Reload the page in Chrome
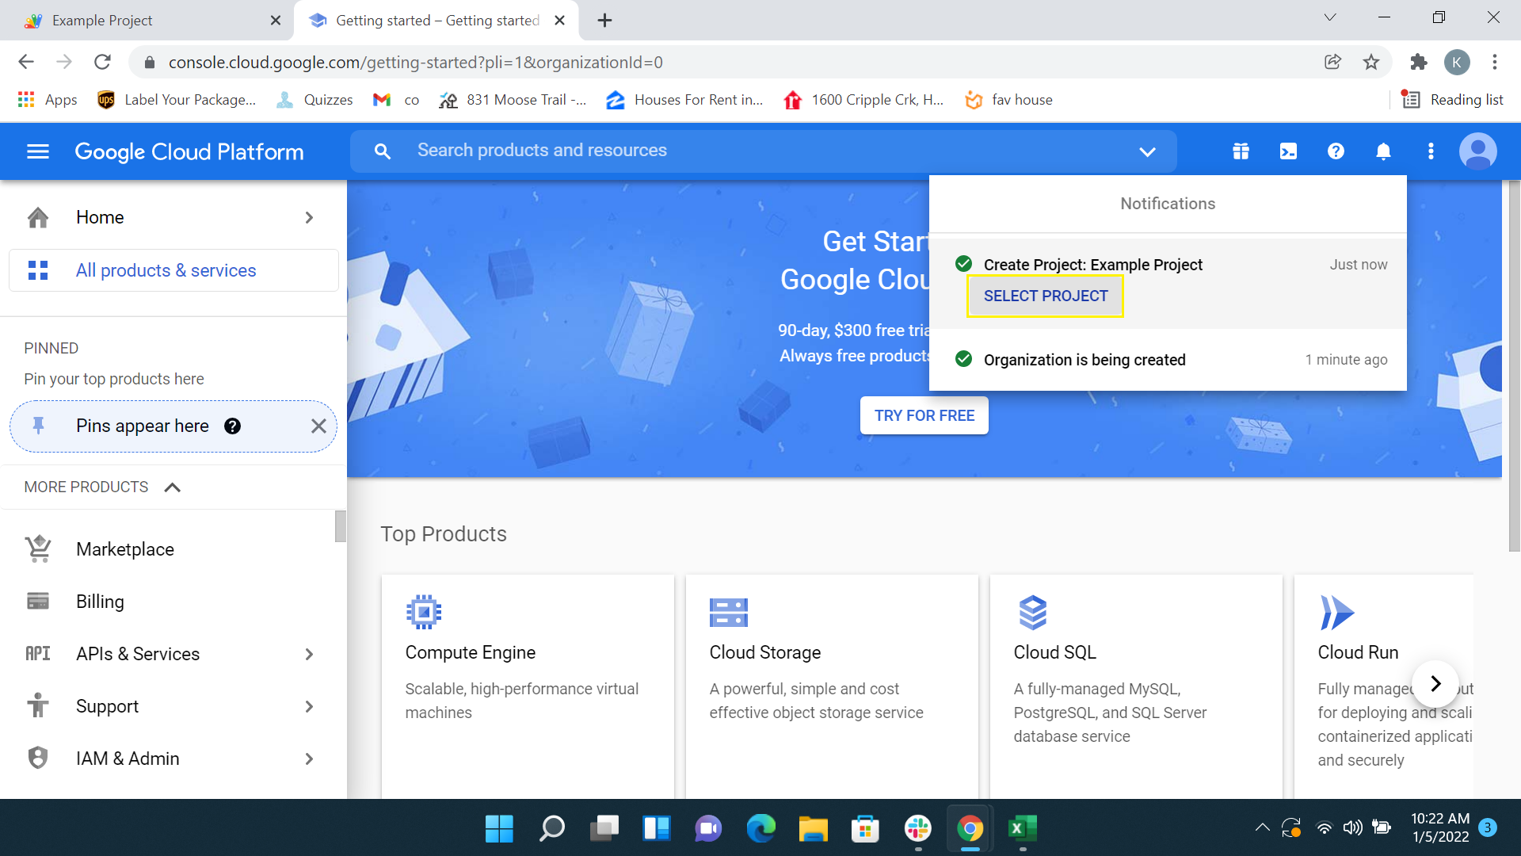1521x856 pixels. (102, 62)
